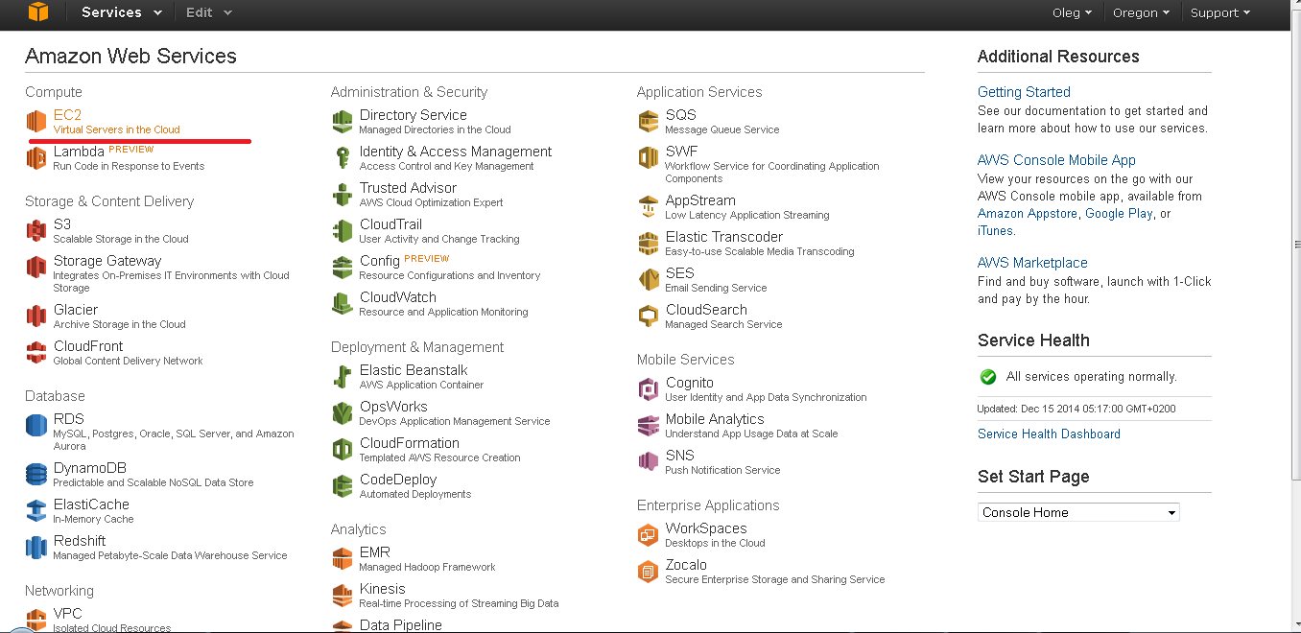Screen dimensions: 1301x633
Task: Open the Config service link
Action: [380, 261]
